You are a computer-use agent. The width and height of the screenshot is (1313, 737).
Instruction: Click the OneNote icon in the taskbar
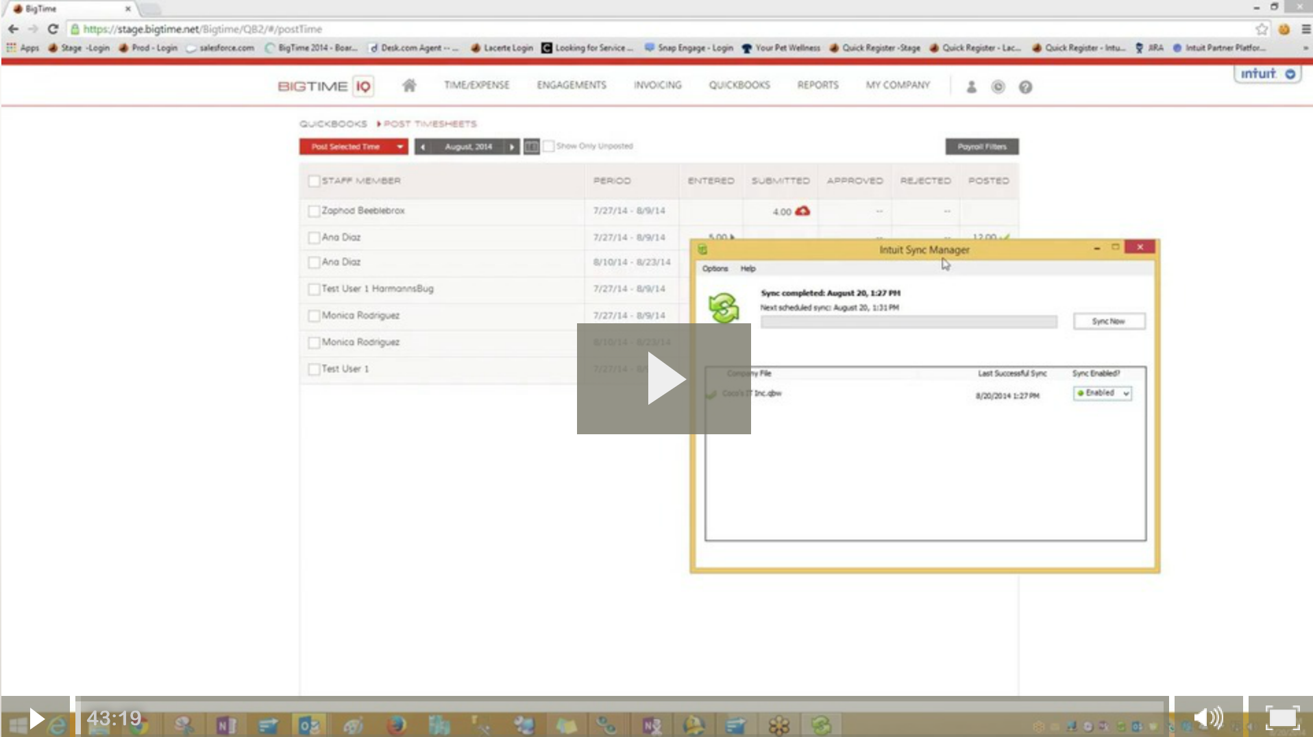(225, 725)
